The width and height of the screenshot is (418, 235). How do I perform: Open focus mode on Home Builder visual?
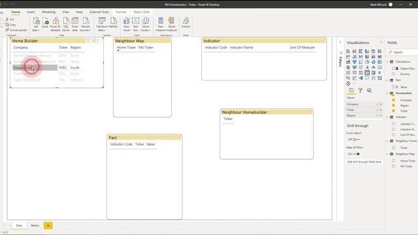pyautogui.click(x=94, y=40)
